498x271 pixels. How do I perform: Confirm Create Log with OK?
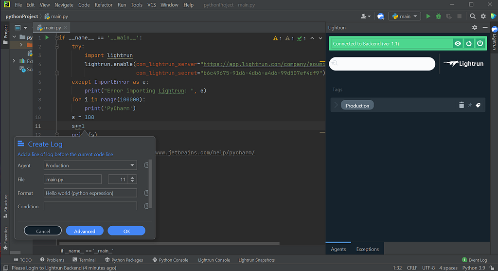click(x=126, y=231)
